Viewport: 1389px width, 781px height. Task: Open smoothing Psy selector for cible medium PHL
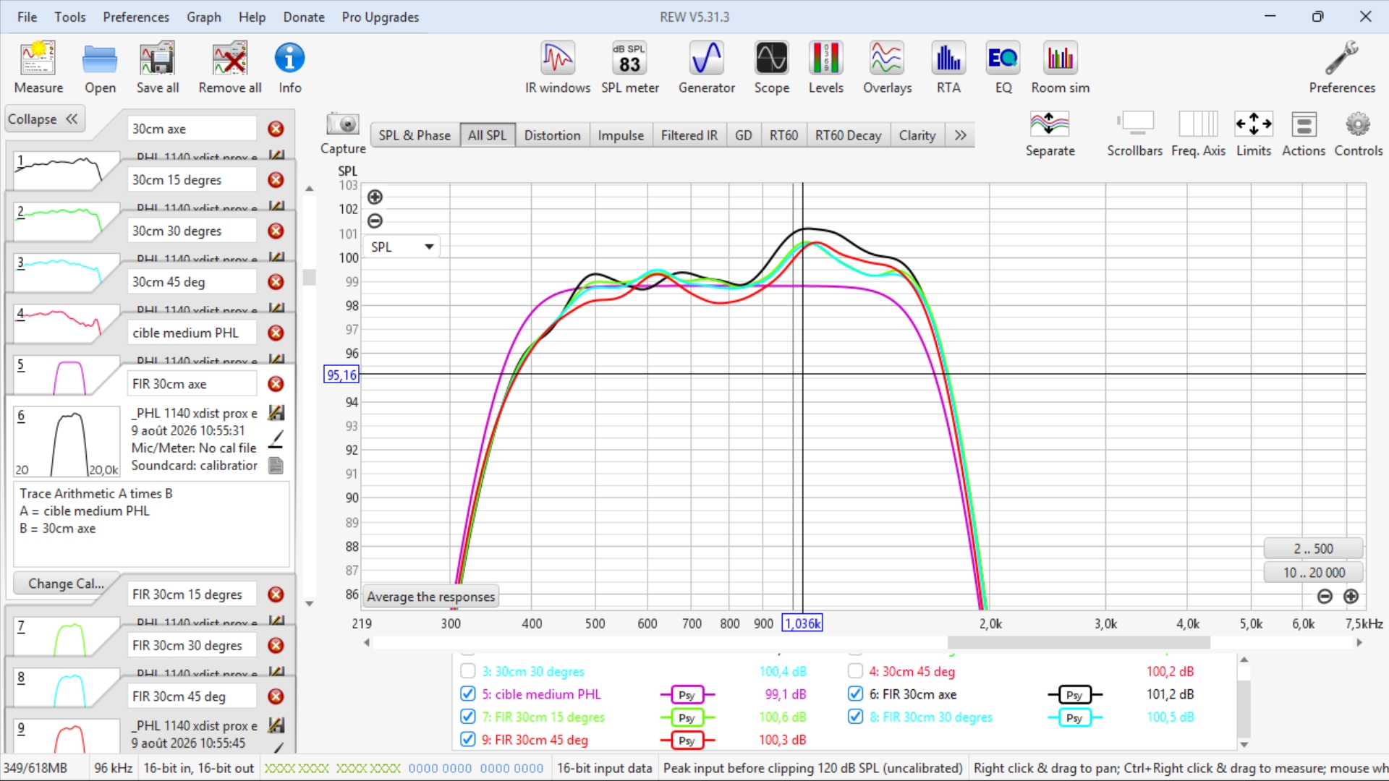pos(687,695)
